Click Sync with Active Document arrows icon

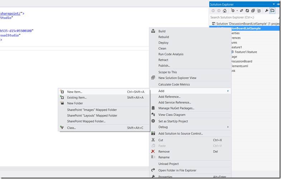[x=242, y=11]
